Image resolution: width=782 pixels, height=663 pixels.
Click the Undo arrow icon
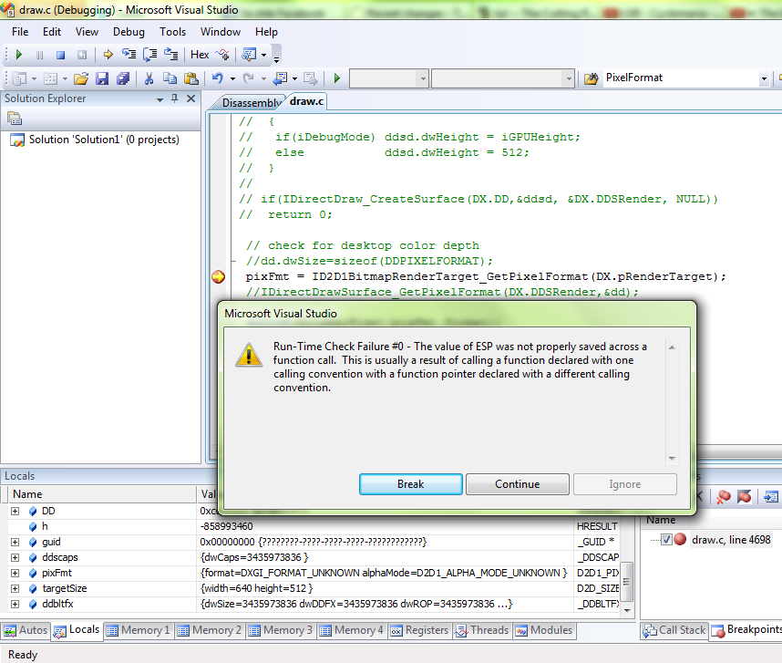218,78
